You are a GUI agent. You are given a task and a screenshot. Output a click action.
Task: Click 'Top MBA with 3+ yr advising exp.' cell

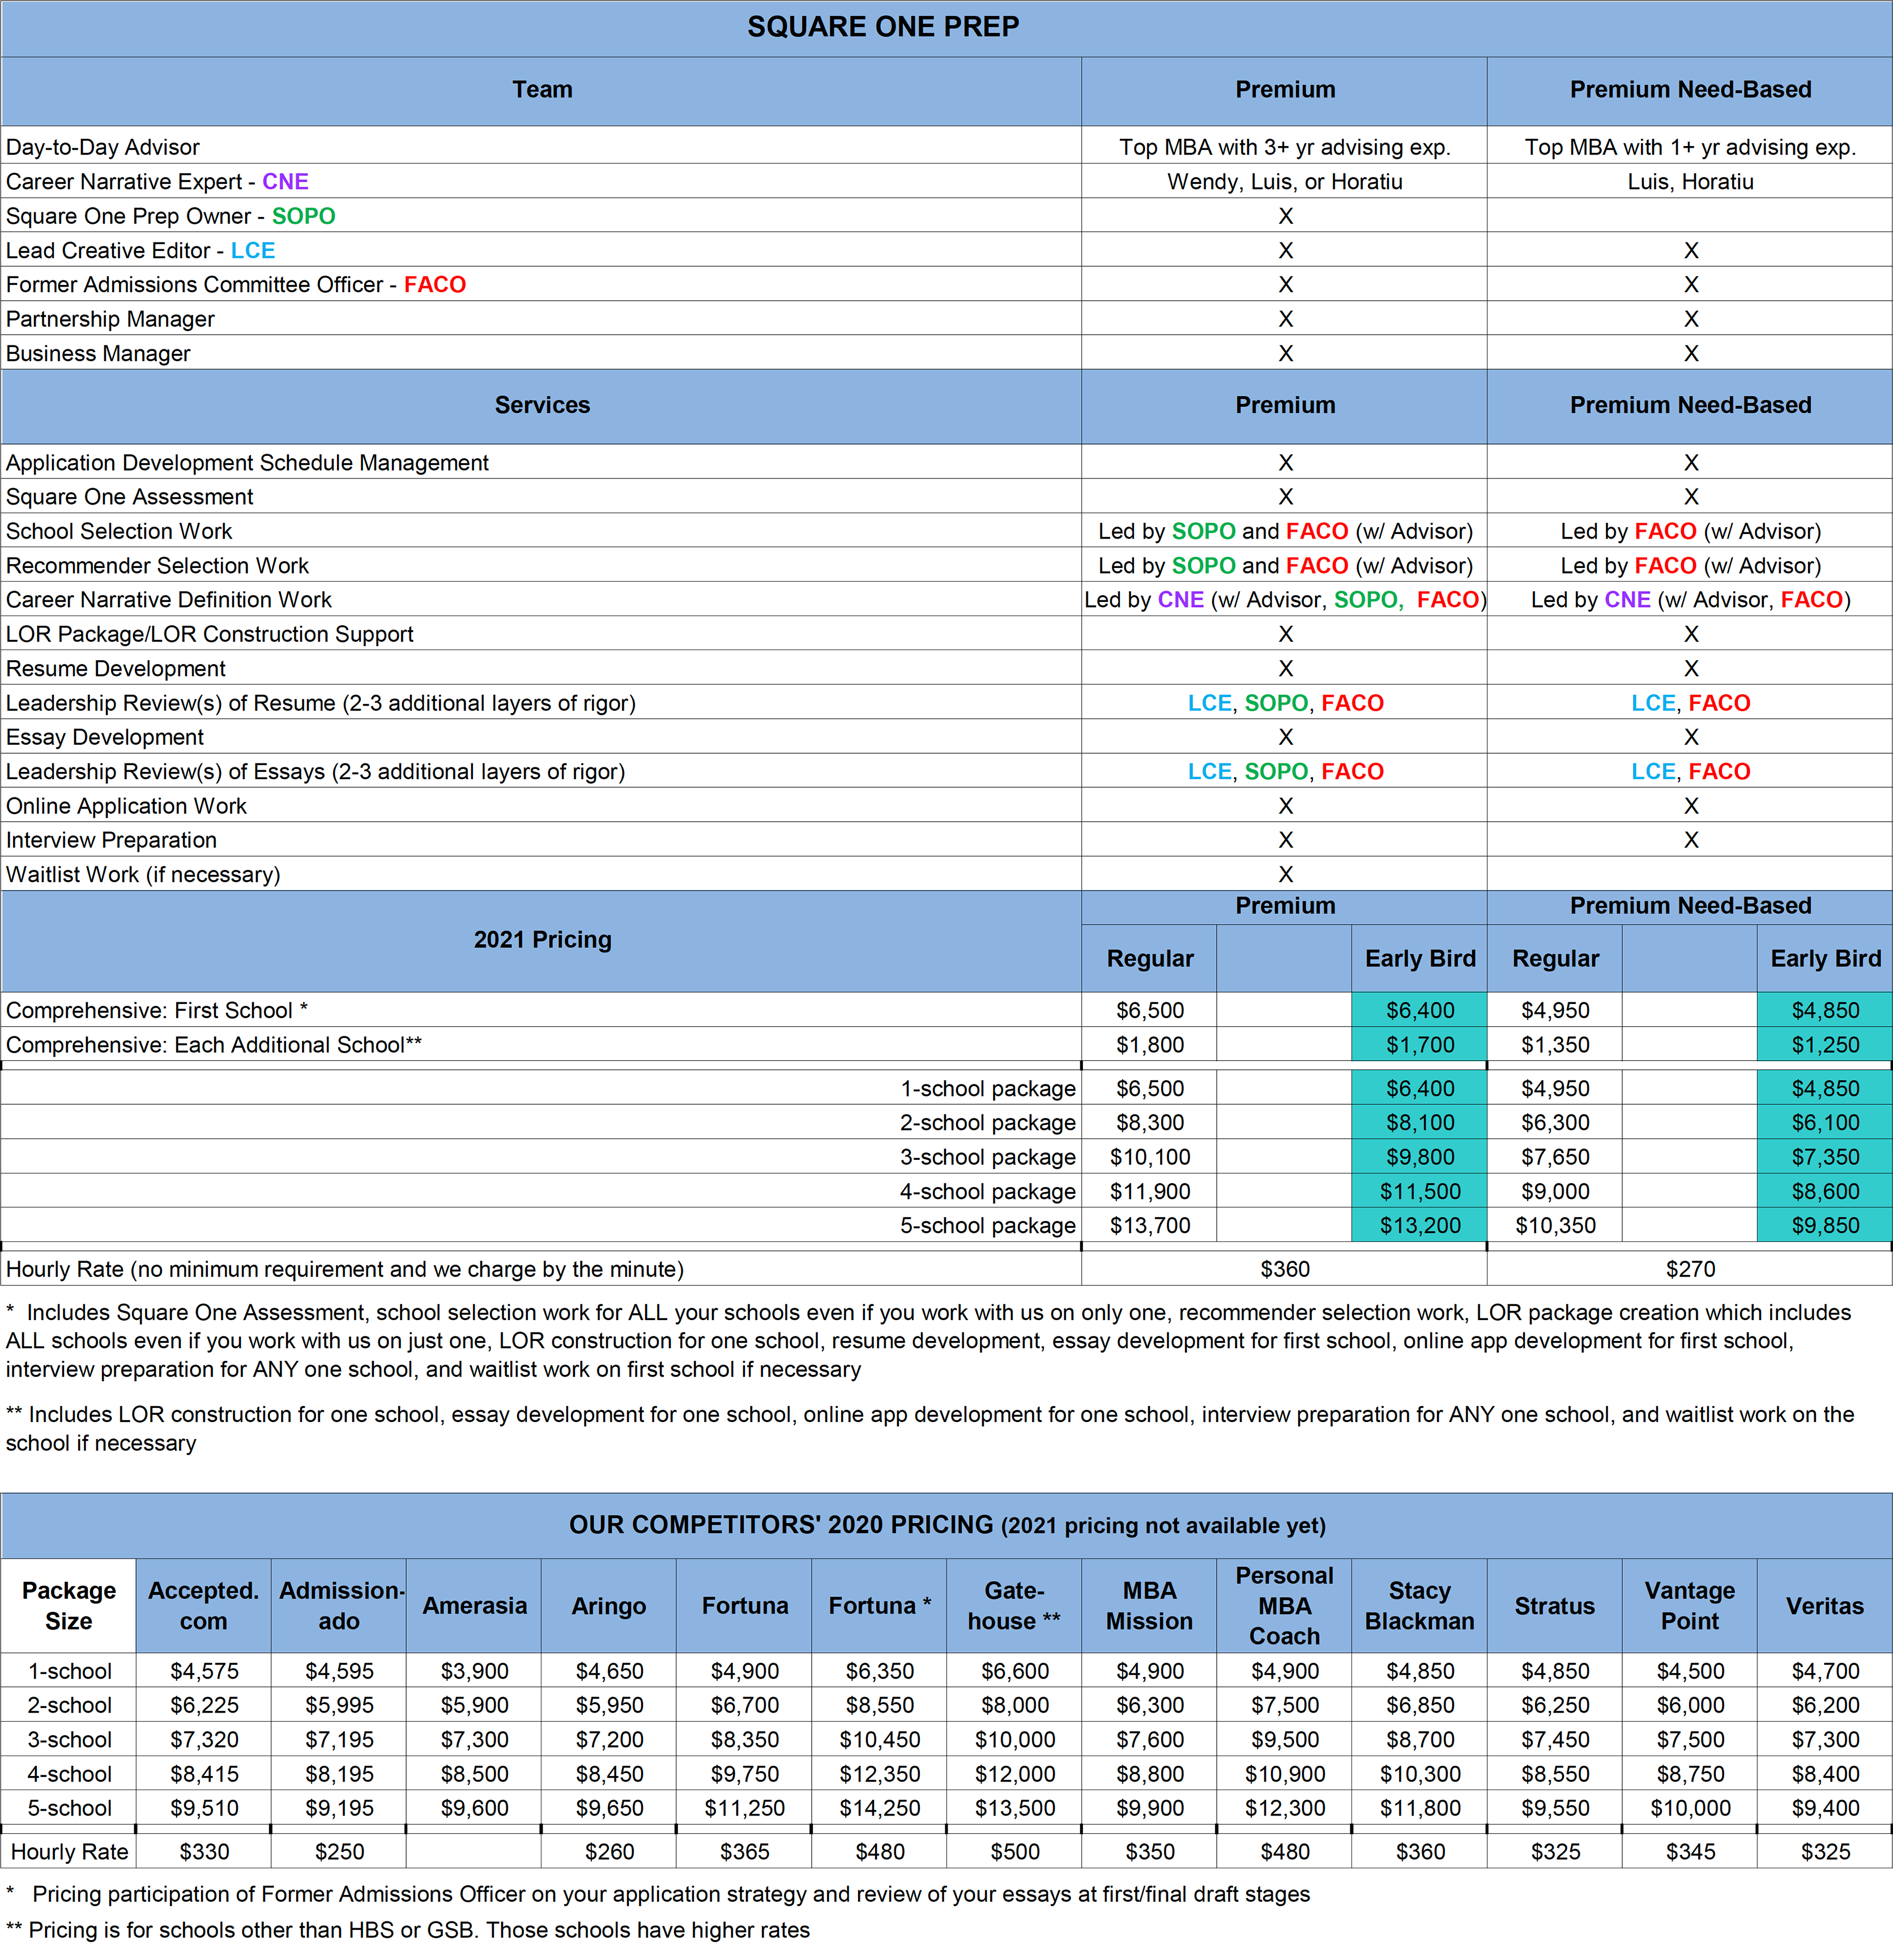1285,147
